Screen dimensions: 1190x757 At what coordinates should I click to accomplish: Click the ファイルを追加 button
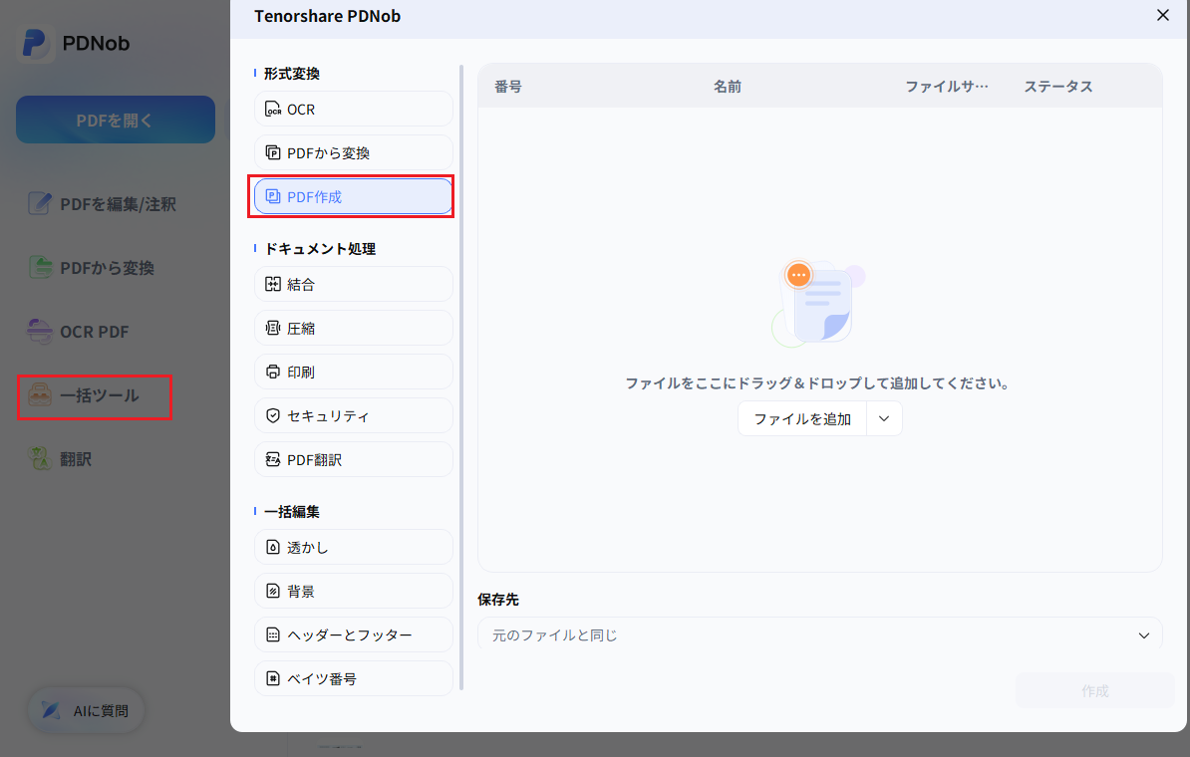802,418
